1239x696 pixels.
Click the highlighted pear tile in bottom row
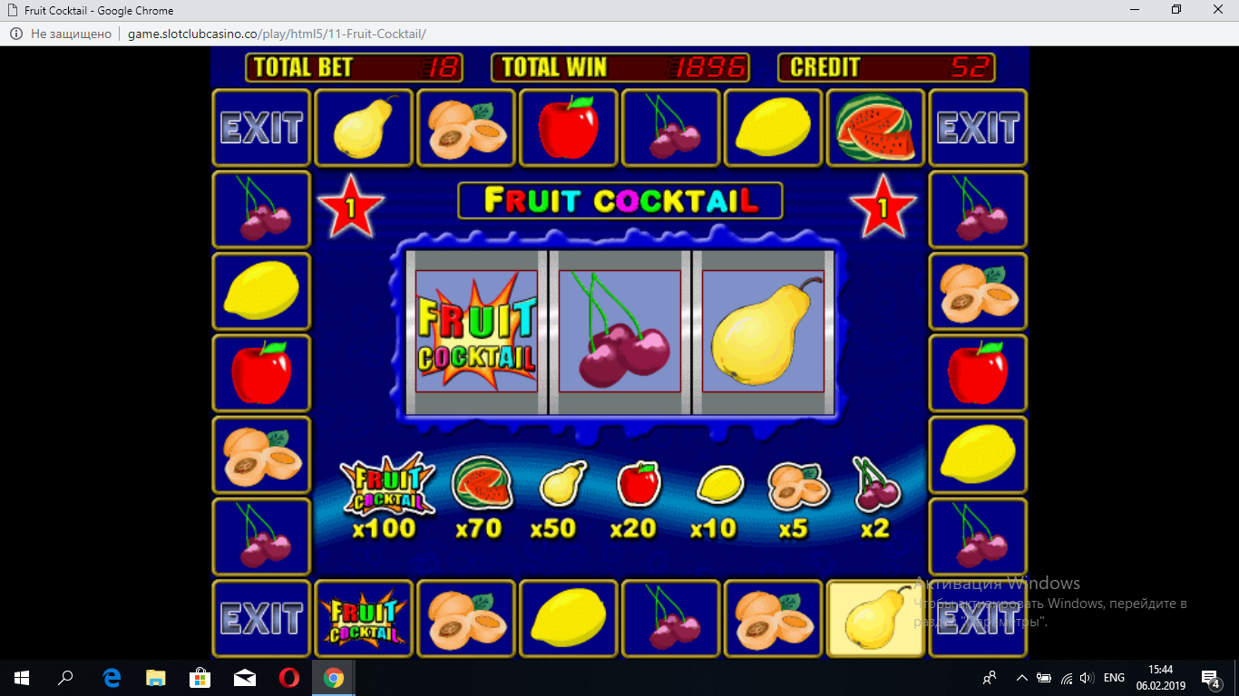pos(875,619)
